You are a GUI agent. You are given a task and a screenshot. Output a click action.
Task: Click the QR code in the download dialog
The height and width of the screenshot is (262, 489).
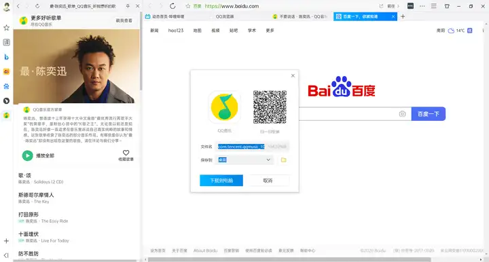[270, 107]
